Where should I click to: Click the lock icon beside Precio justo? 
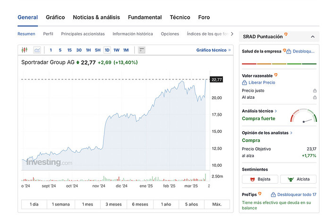point(315,91)
